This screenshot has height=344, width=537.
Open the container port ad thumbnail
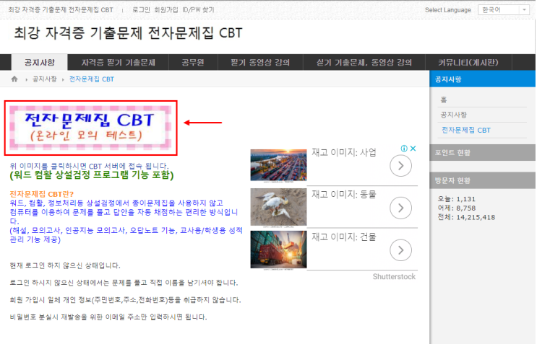pyautogui.click(x=278, y=165)
